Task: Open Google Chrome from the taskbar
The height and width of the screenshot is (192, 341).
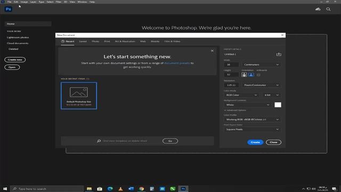Action: click(141, 189)
